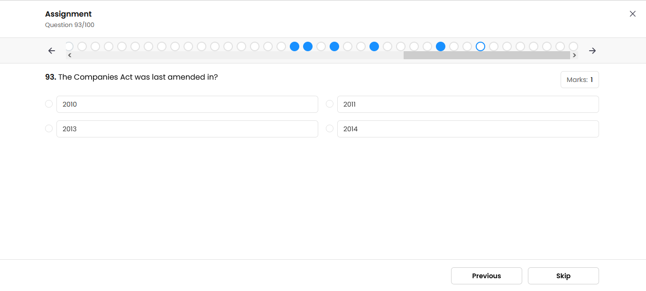Go back with the Previous button
Viewport: 646px width, 291px height.
486,276
